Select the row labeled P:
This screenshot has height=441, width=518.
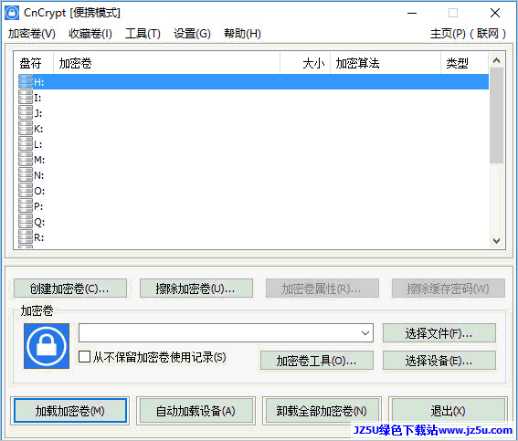click(253, 206)
